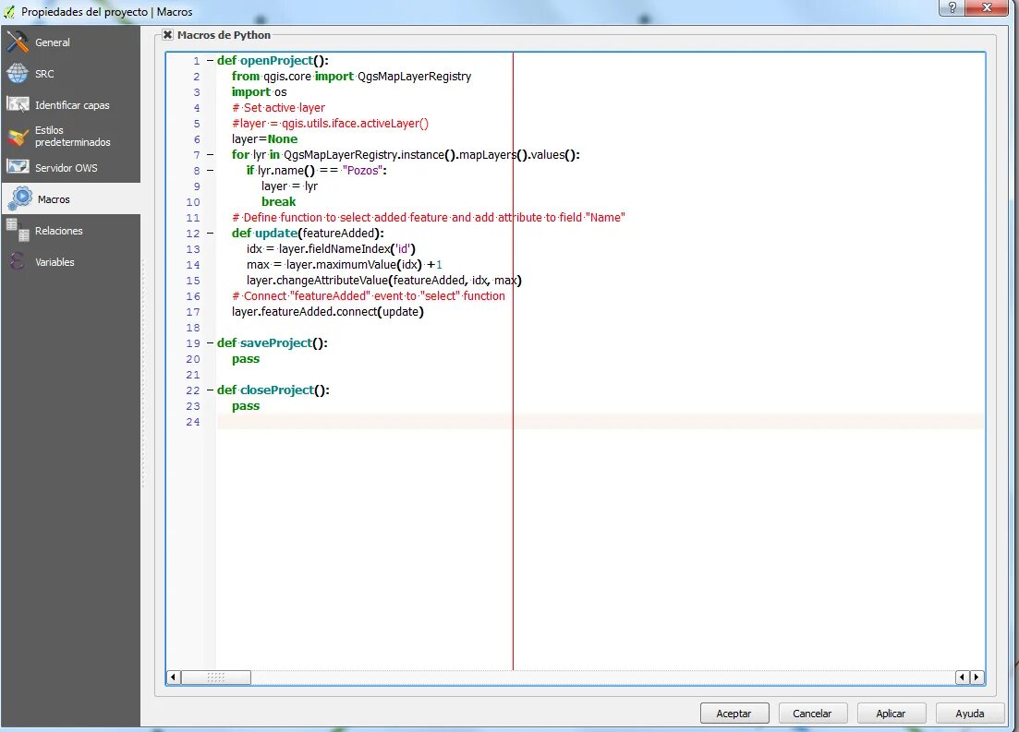1019x732 pixels.
Task: Click the commented activeLayer() line 5
Action: [x=330, y=124]
